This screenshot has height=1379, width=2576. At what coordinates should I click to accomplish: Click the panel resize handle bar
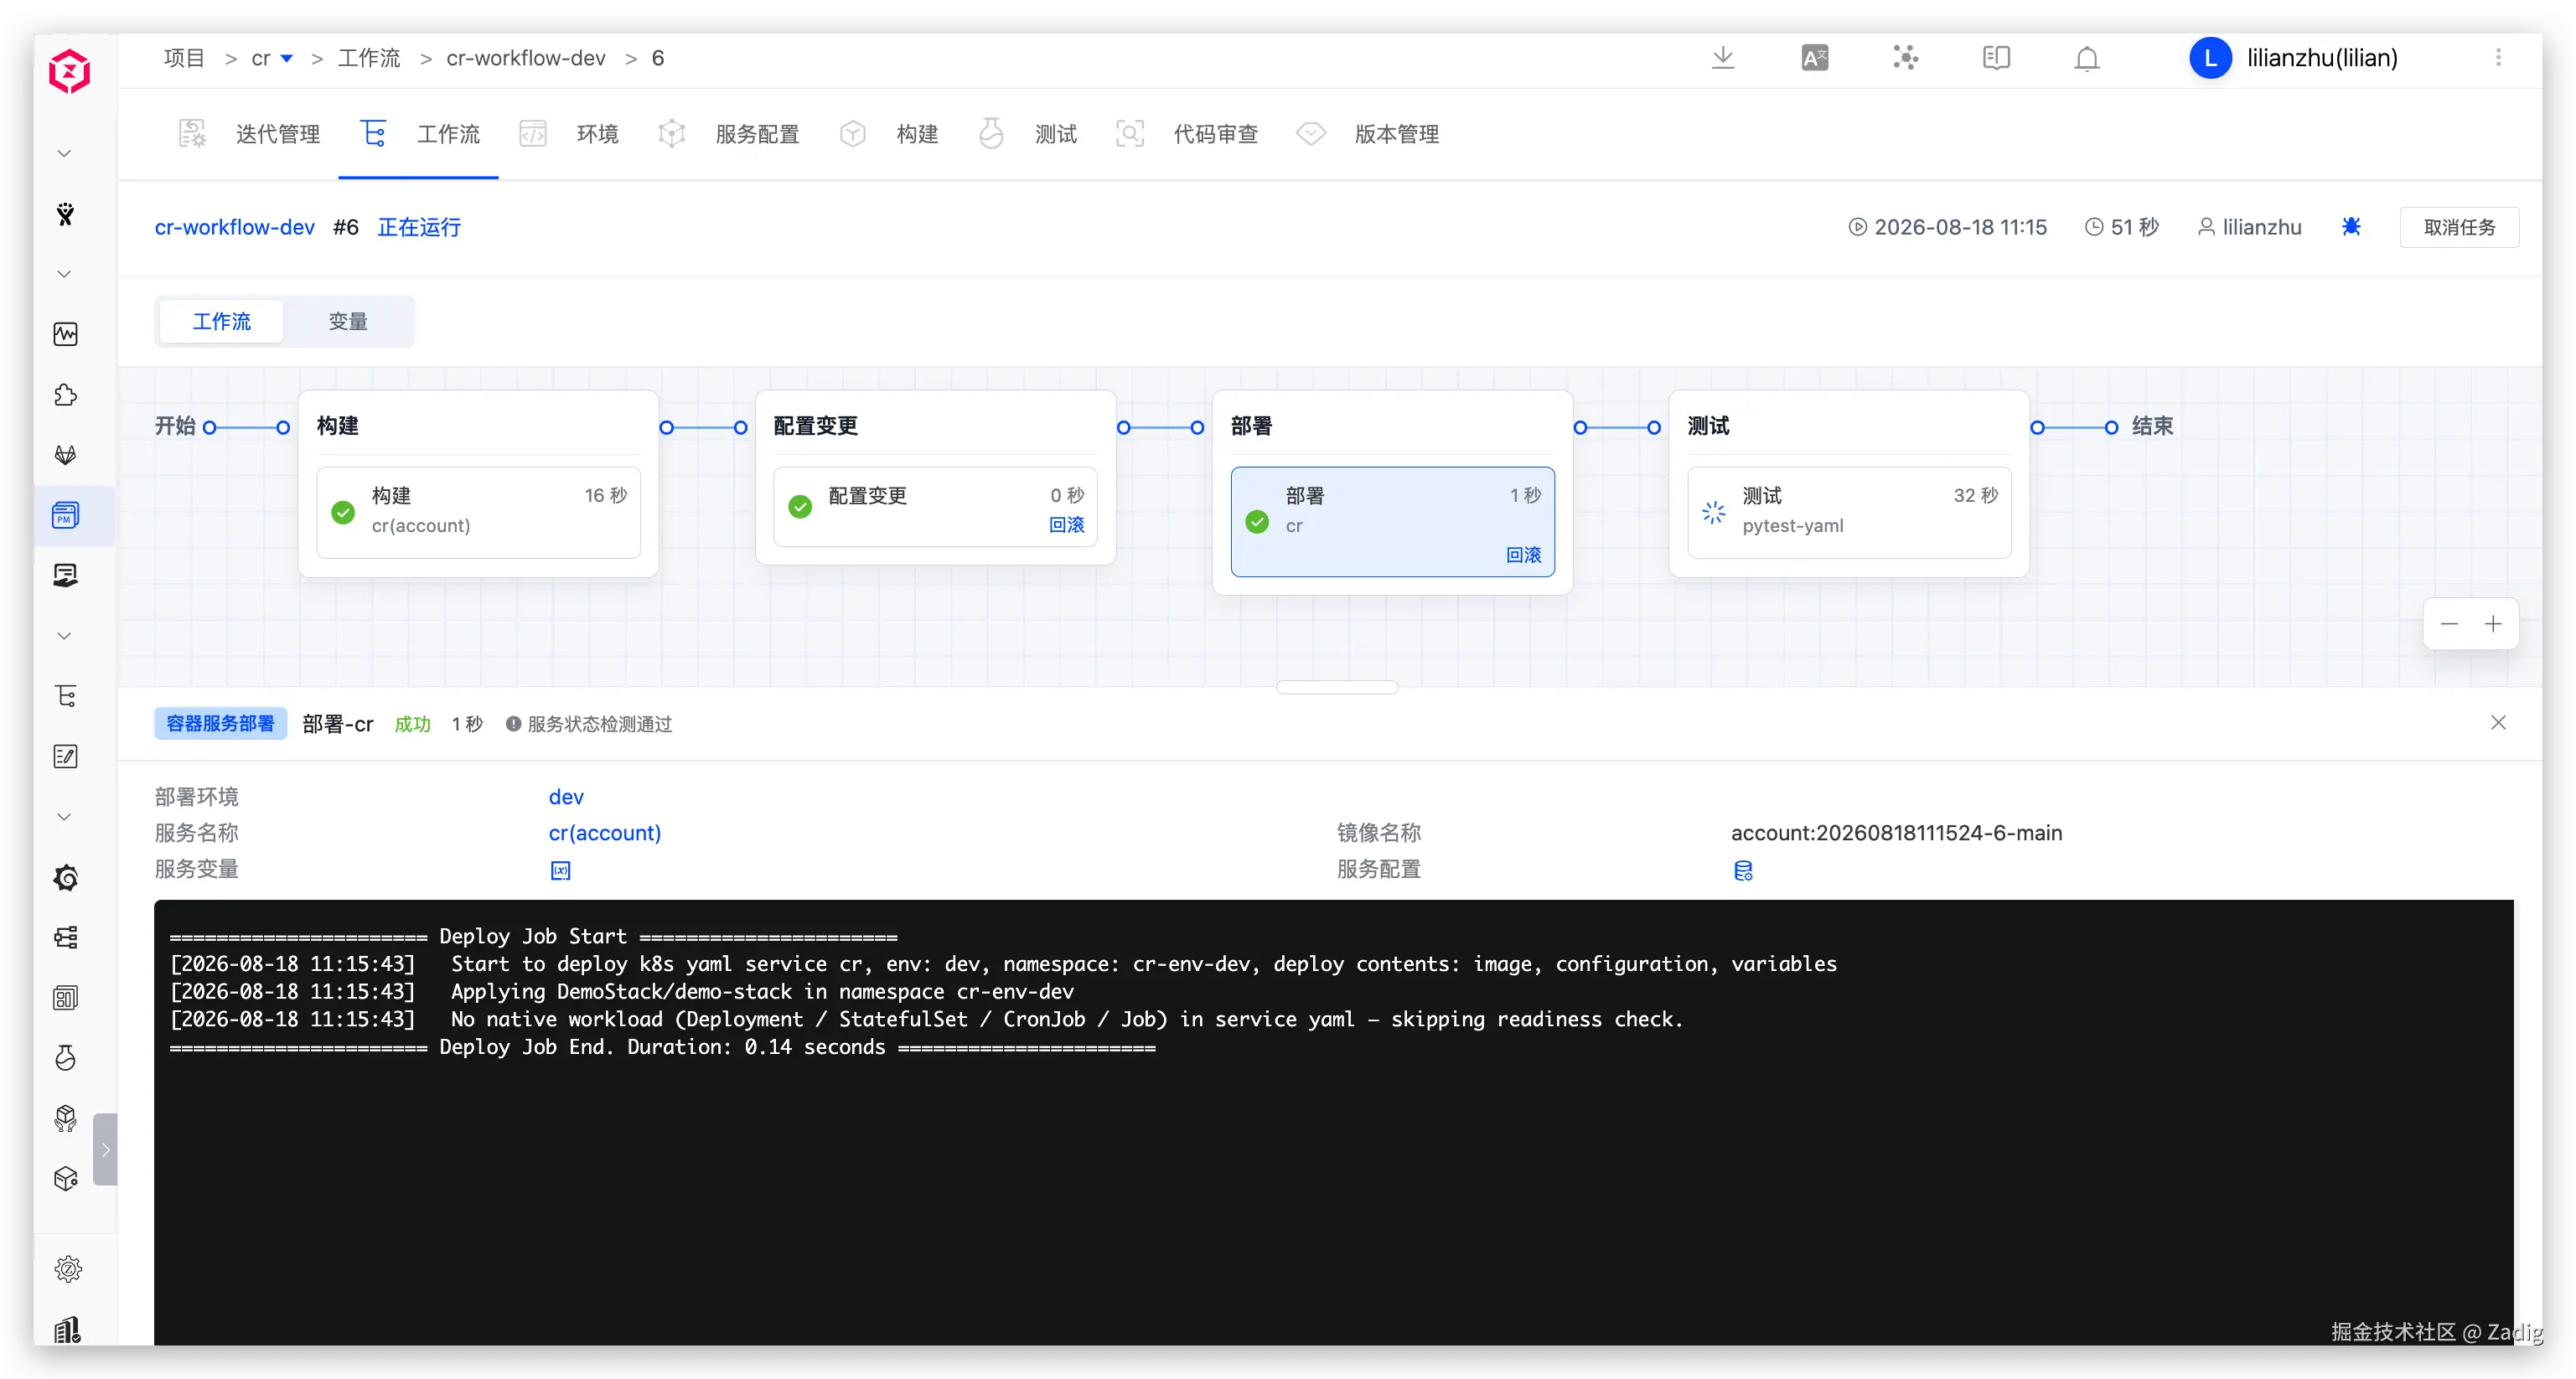pos(1336,687)
